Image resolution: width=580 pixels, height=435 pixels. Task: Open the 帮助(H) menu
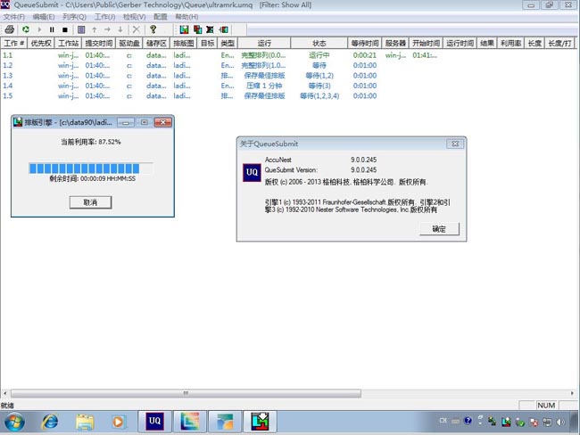coord(186,17)
